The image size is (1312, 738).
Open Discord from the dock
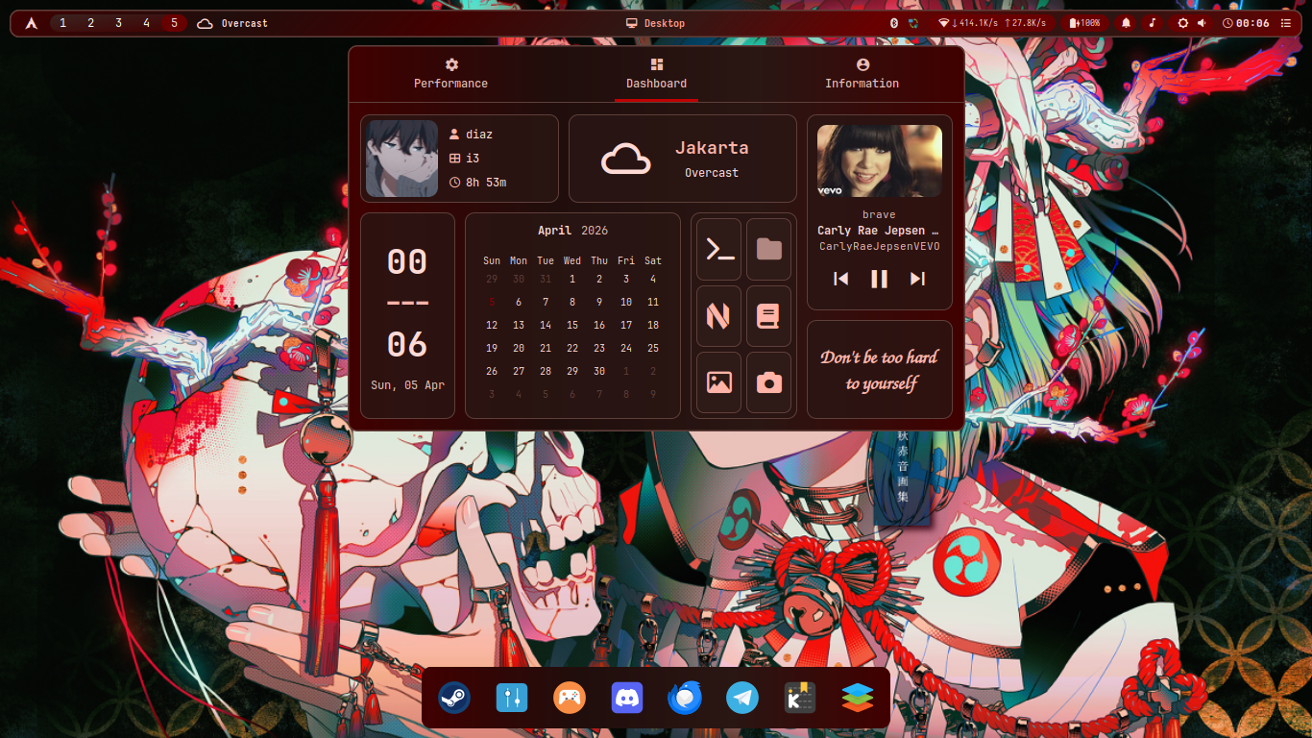point(627,698)
